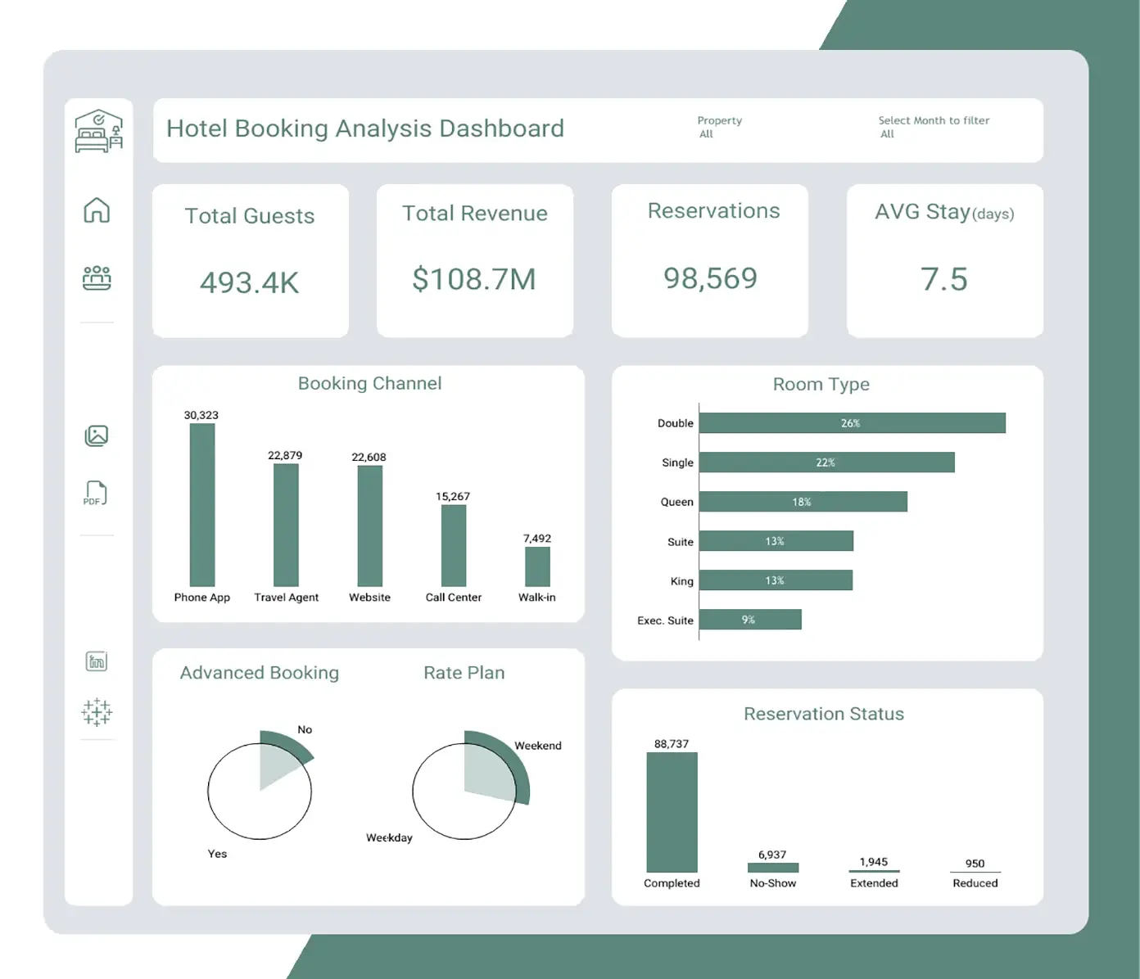Select the Completed bar in Reservation Status

point(672,812)
